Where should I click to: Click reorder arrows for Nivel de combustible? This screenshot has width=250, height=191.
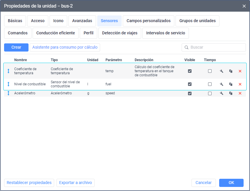8,84
